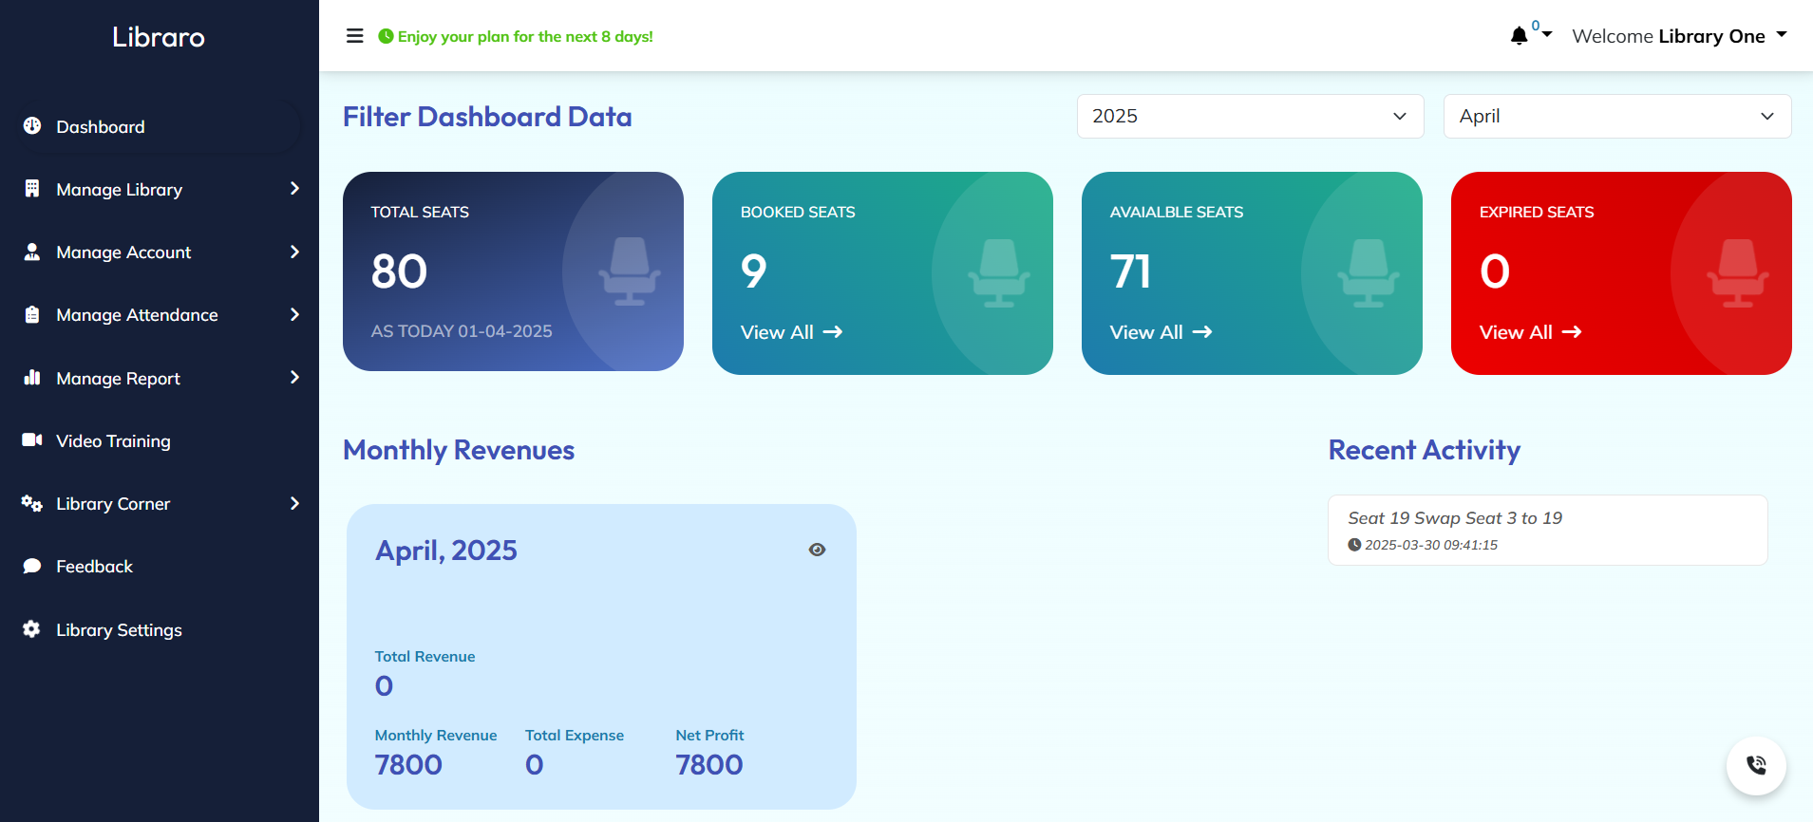Click the Library Corner gears icon
The width and height of the screenshot is (1813, 822).
(32, 503)
